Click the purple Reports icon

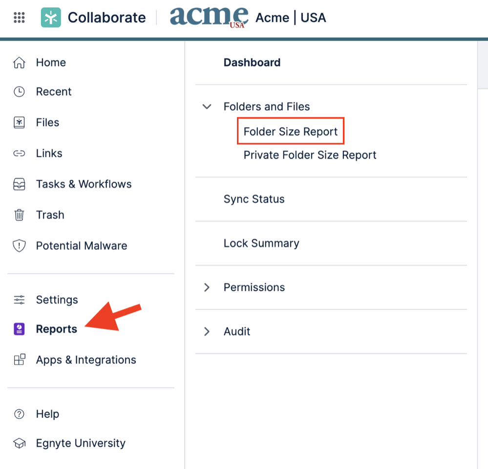click(19, 329)
